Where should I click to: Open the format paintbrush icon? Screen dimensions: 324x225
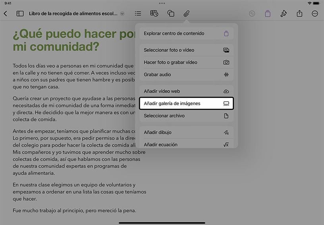283,13
